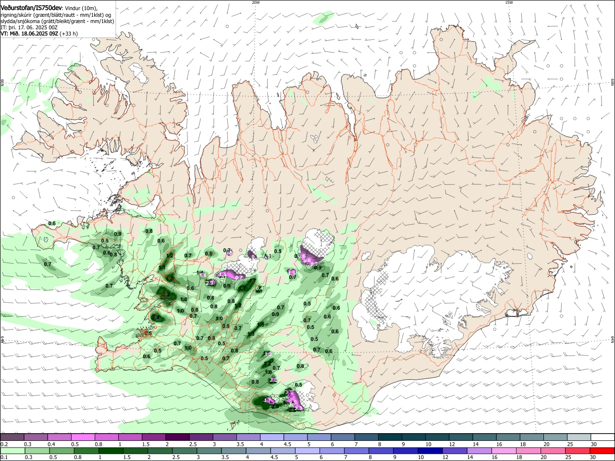This screenshot has height=461, width=615.
Task: Click the 'rigning/skúrir' legend description line
Action: (x=56, y=15)
